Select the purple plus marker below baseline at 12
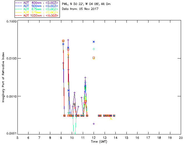This screenshot has width=186, height=149. [x=94, y=124]
